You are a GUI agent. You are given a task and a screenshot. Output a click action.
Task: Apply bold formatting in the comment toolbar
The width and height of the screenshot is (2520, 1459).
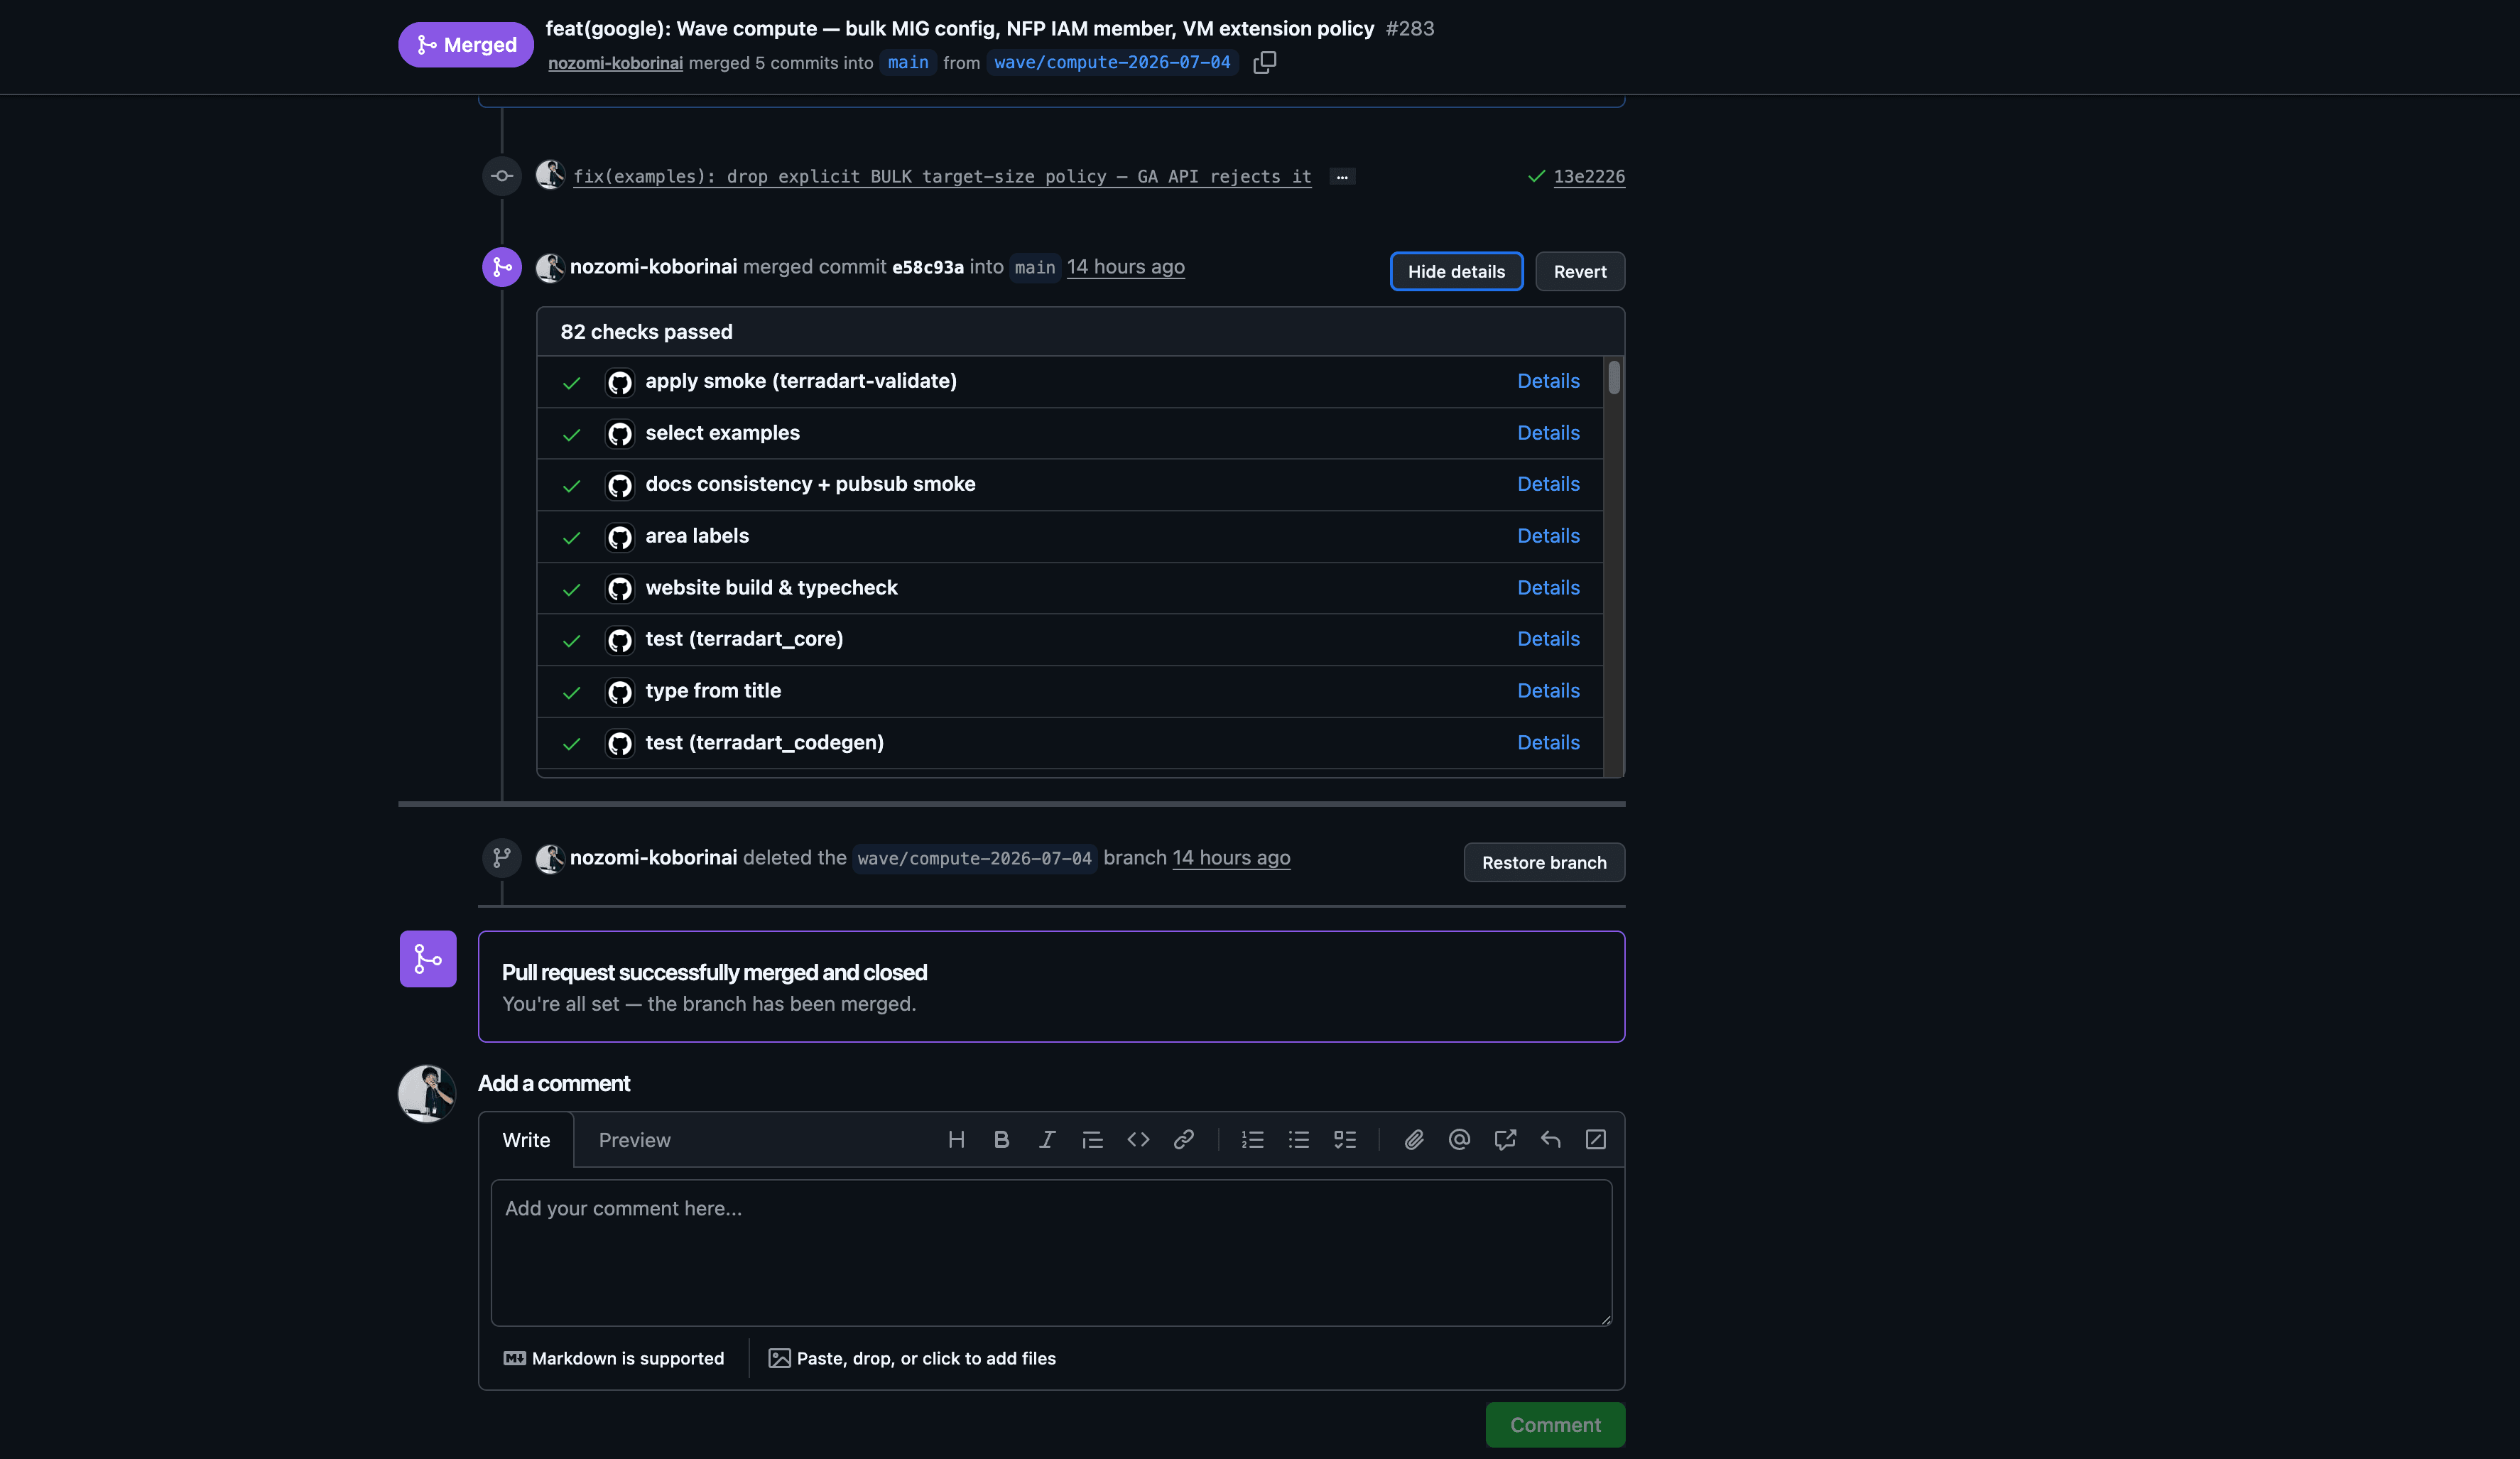point(1001,1140)
